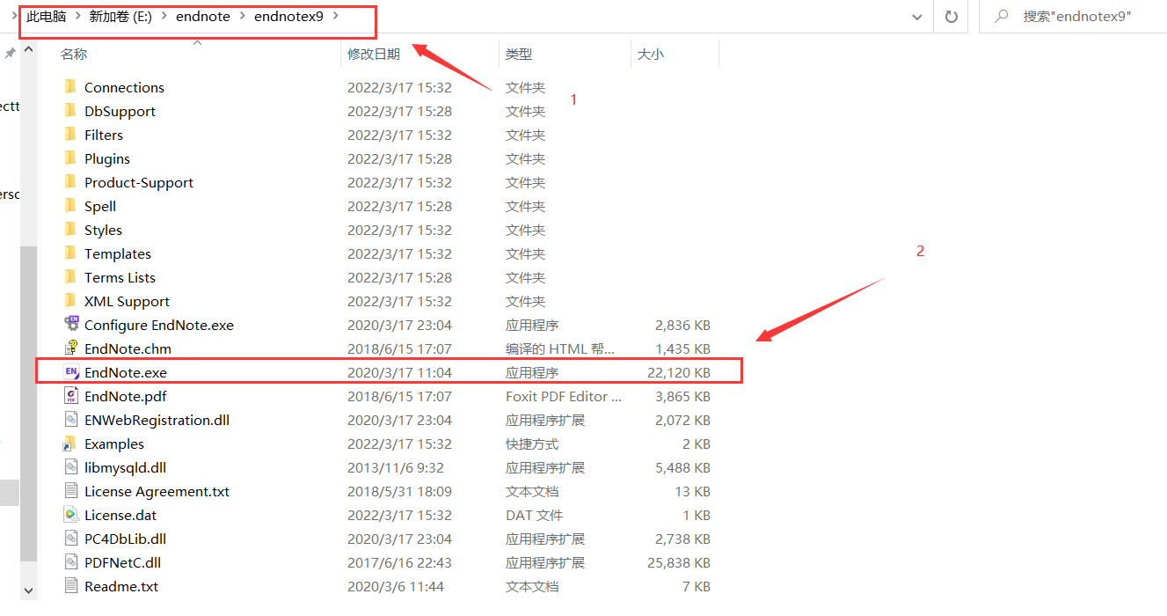1167x616 pixels.
Task: Click the libmysqld.dll file icon
Action: [x=71, y=467]
